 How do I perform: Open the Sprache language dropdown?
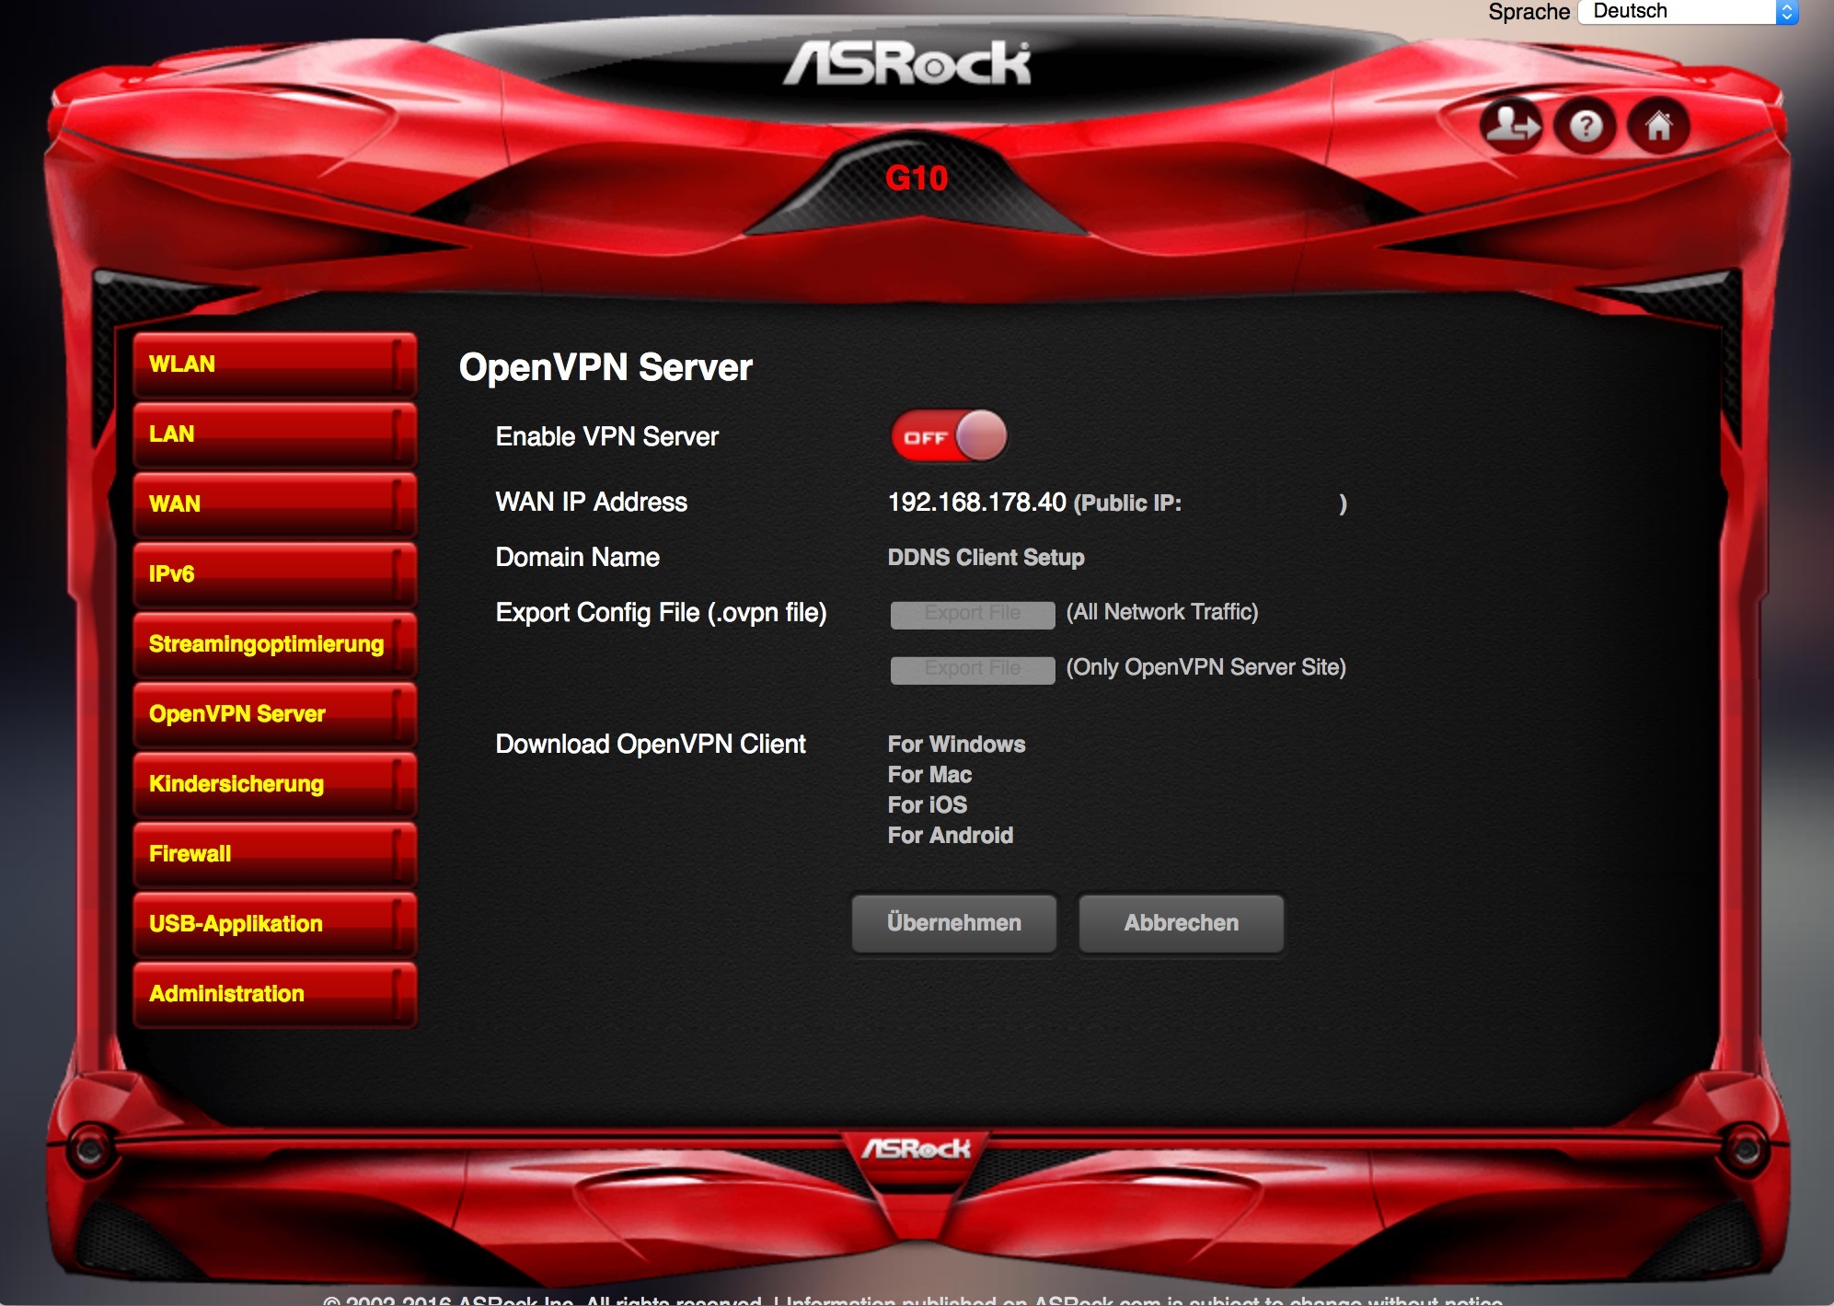[x=1689, y=12]
